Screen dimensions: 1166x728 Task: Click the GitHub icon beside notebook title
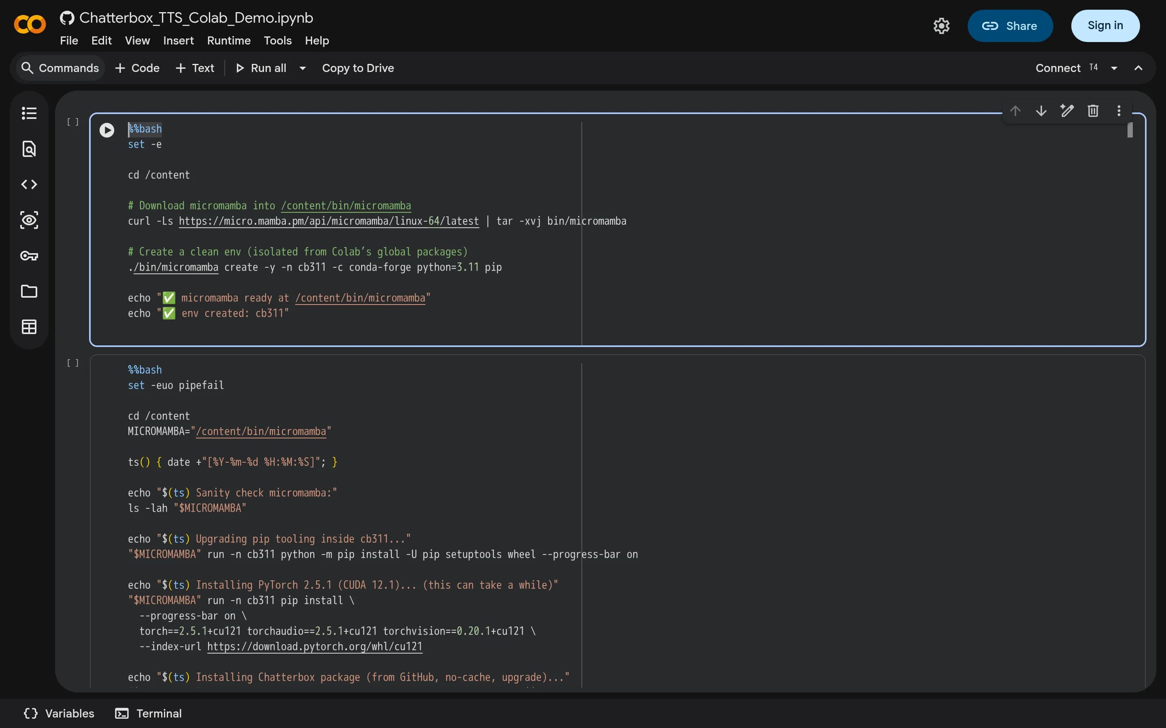pyautogui.click(x=67, y=18)
